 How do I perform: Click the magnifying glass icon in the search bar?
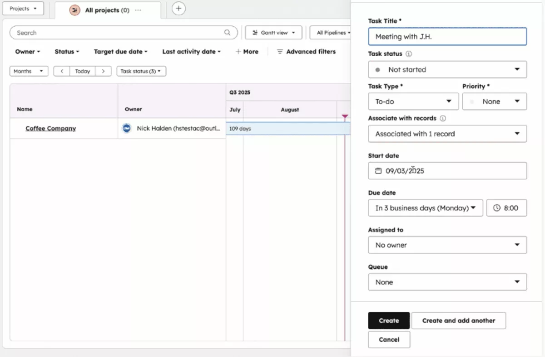227,32
